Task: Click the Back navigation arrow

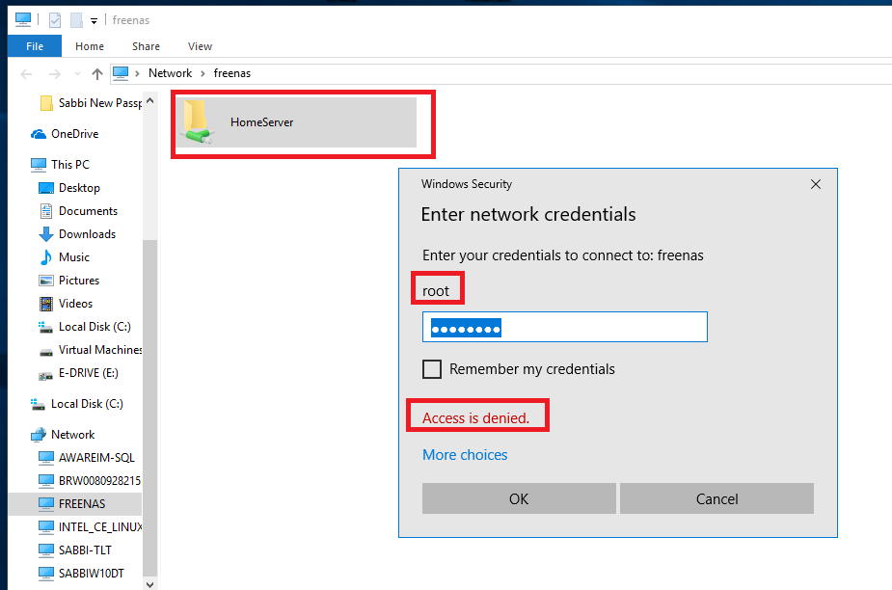Action: 26,74
